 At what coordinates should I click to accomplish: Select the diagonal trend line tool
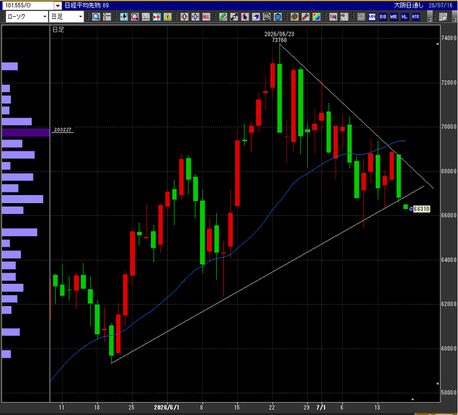(x=234, y=17)
